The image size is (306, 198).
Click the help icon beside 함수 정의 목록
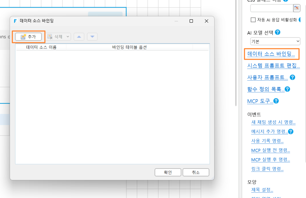tap(287, 89)
